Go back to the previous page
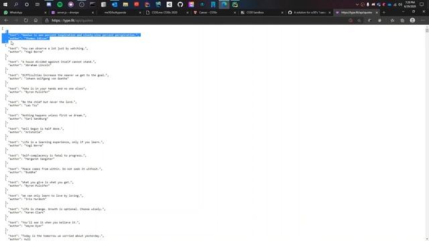 pos(6,21)
